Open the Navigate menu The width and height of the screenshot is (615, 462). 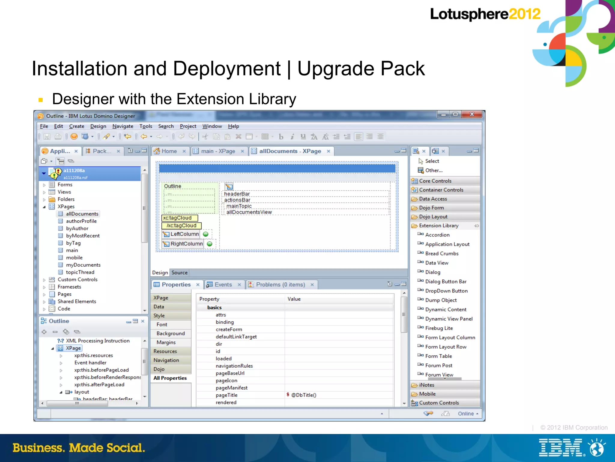(x=123, y=126)
